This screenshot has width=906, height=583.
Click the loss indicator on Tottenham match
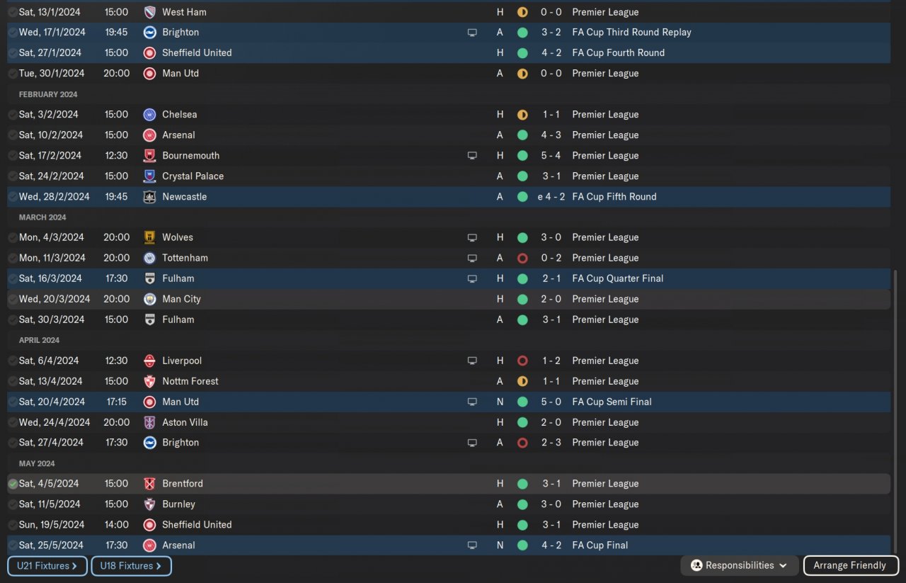522,258
